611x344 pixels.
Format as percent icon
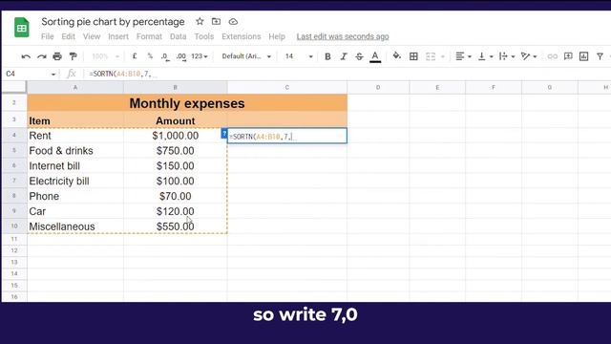point(150,56)
